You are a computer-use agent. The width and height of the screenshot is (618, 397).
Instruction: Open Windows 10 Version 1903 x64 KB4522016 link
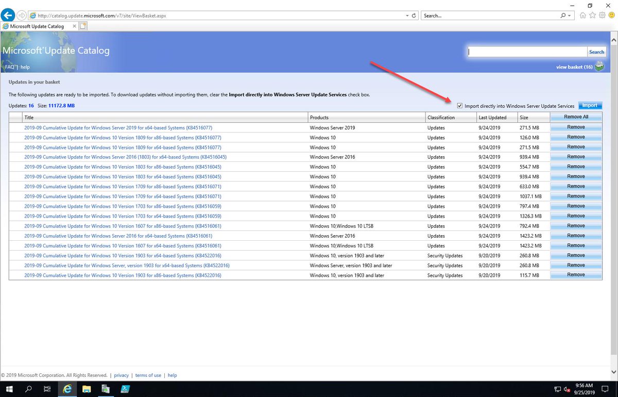pos(123,256)
